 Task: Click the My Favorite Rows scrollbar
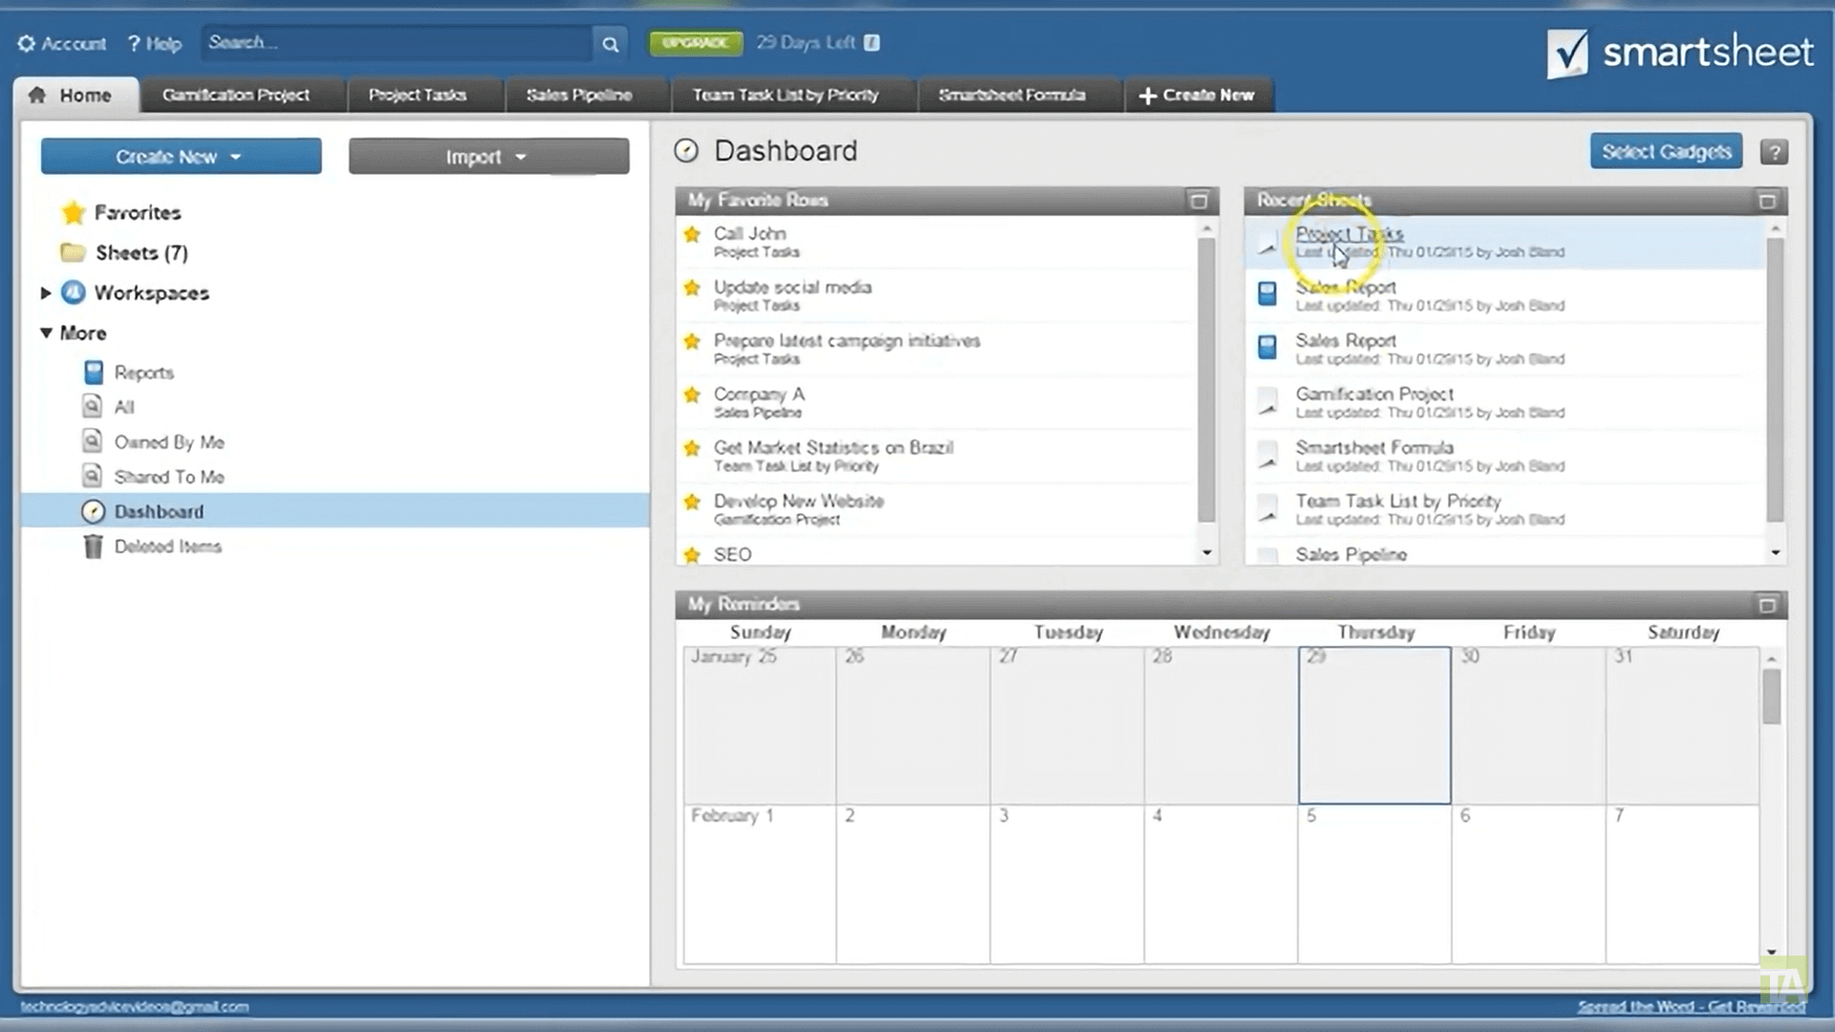click(1206, 382)
